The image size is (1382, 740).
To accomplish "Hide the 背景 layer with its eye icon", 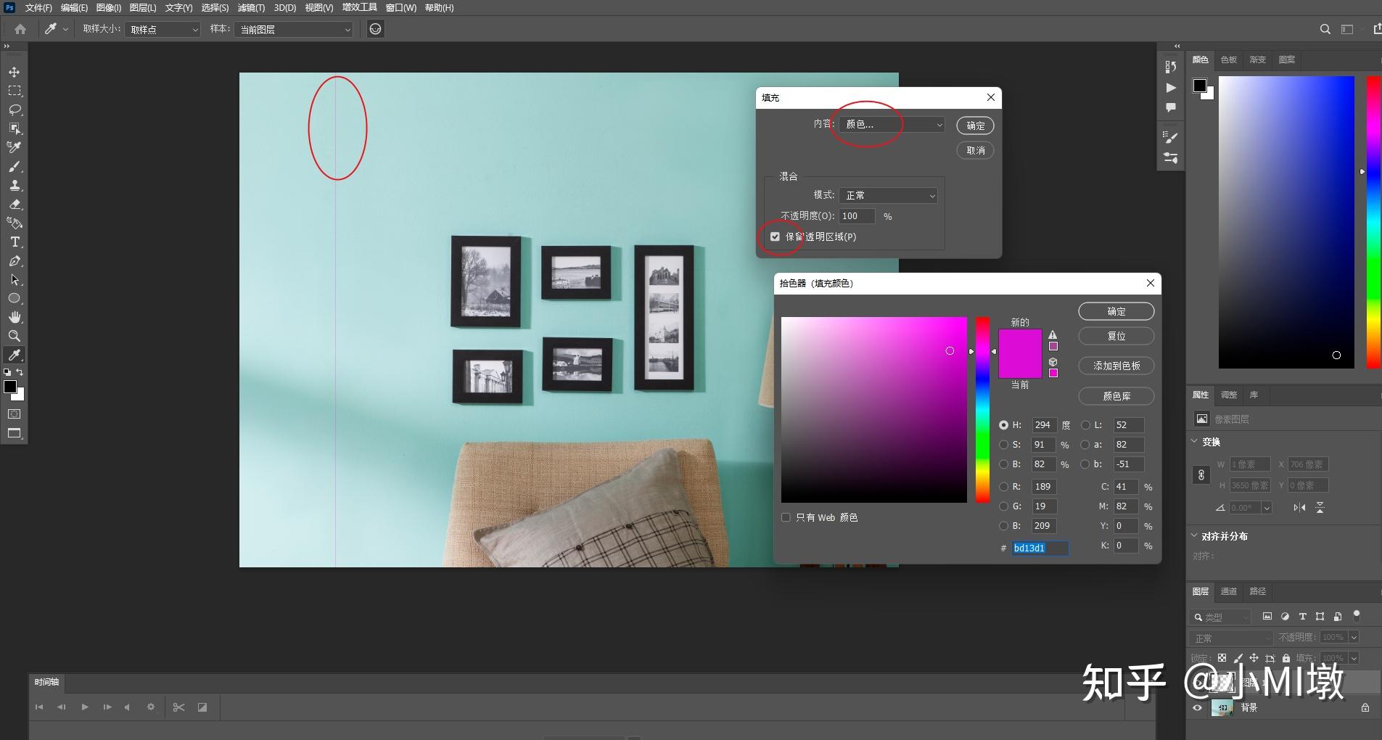I will click(x=1198, y=708).
